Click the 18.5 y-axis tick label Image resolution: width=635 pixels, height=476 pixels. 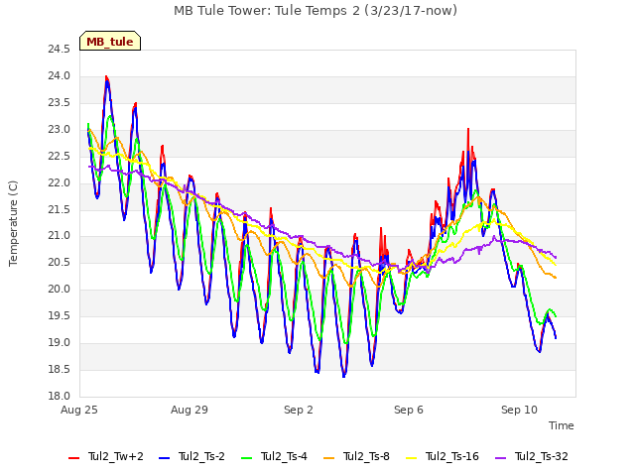click(x=60, y=369)
